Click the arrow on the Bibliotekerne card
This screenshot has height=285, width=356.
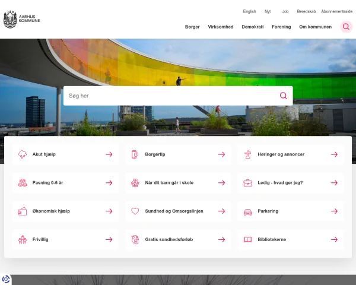click(x=334, y=239)
